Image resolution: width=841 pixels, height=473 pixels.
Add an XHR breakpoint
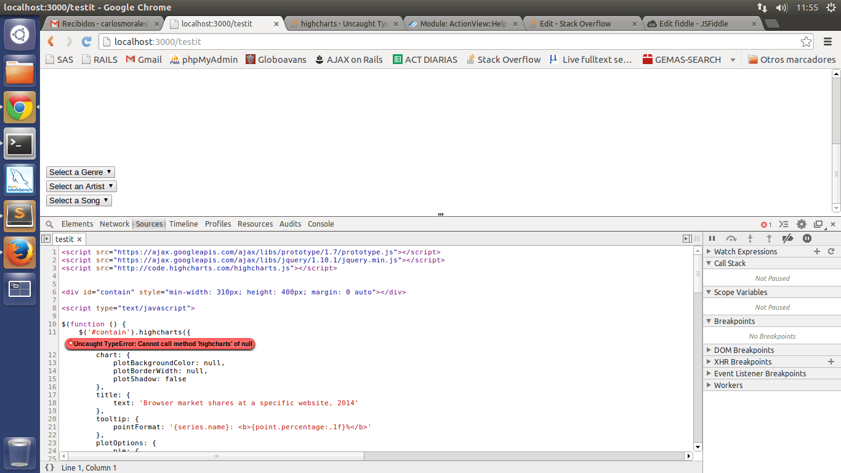(x=831, y=362)
